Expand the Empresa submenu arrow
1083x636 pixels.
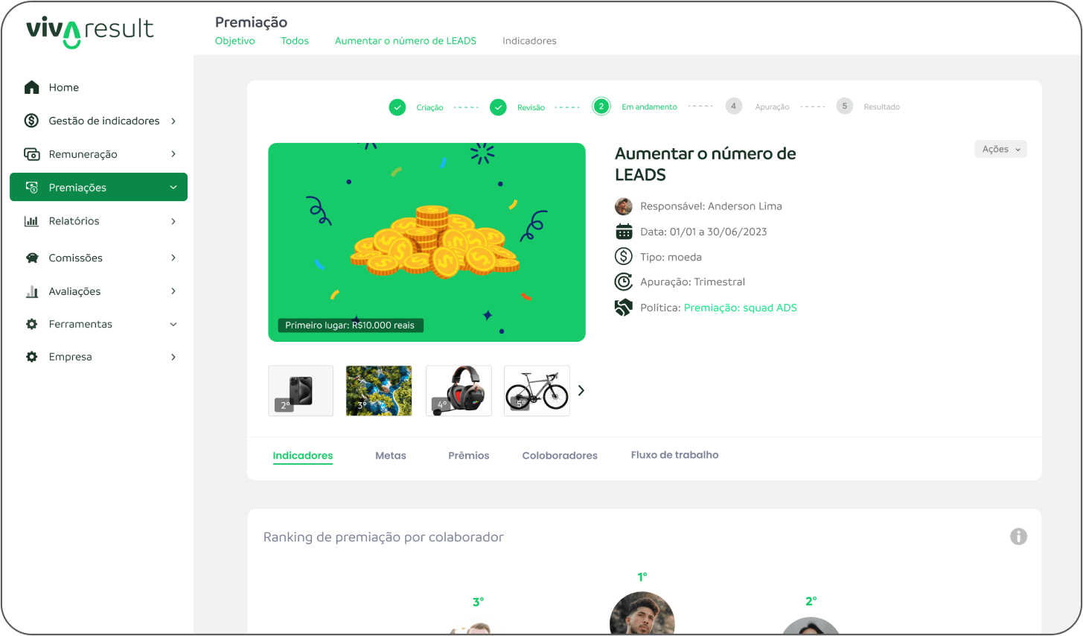click(173, 357)
